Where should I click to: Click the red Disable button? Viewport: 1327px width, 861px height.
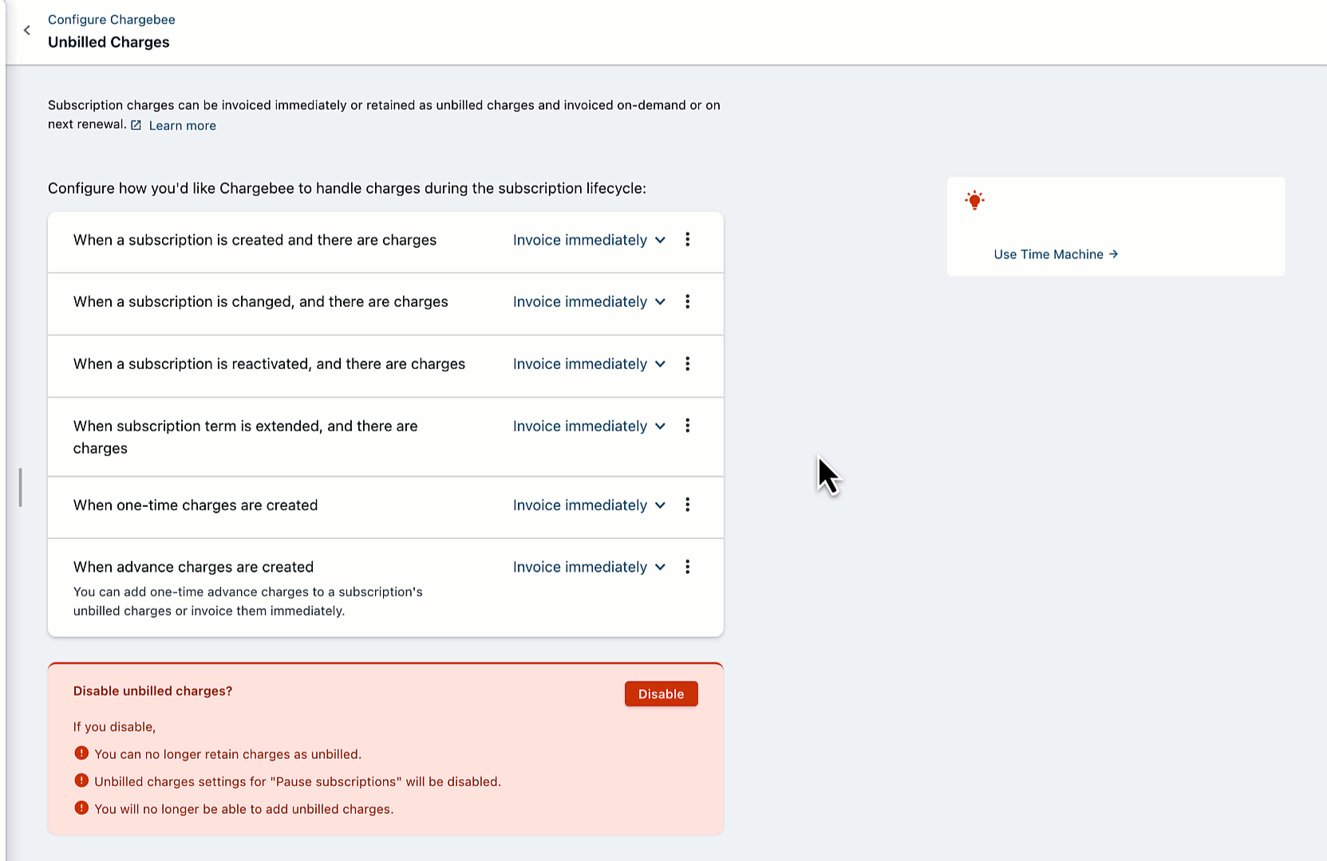[x=661, y=694]
